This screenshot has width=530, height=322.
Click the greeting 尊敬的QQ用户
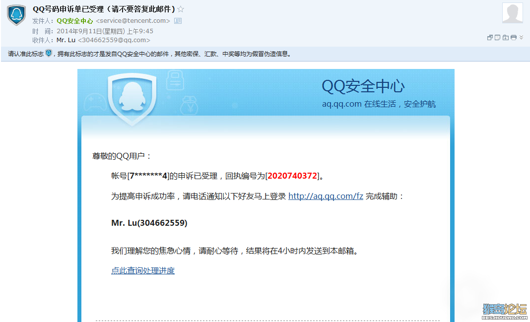click(118, 156)
